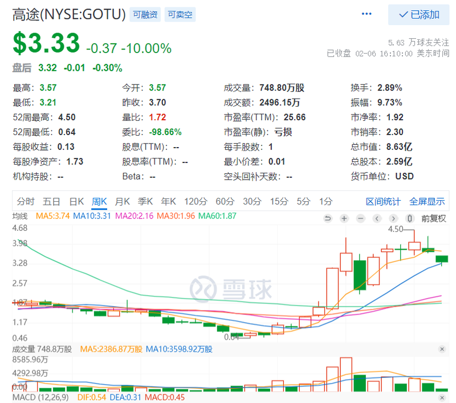Click the 可卖空 short-selling tag
The width and height of the screenshot is (456, 403).
click(x=180, y=15)
